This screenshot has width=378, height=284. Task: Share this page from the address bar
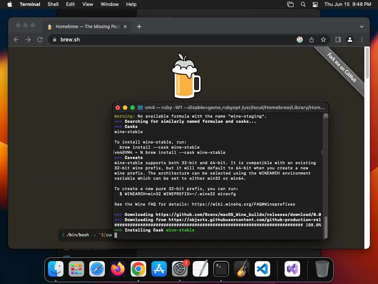point(312,40)
